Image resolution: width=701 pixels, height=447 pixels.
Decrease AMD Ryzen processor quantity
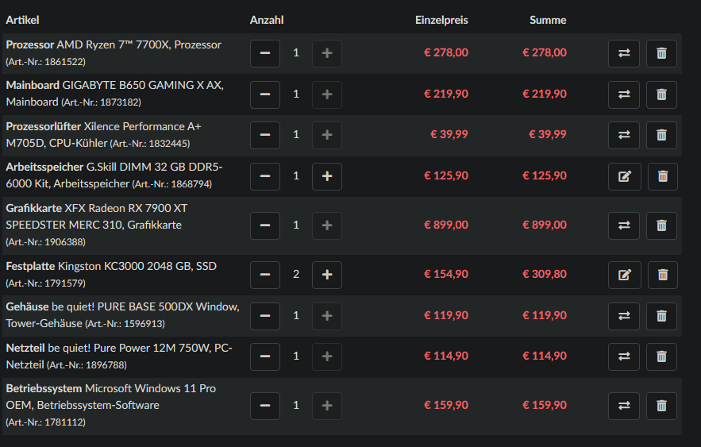pos(265,53)
